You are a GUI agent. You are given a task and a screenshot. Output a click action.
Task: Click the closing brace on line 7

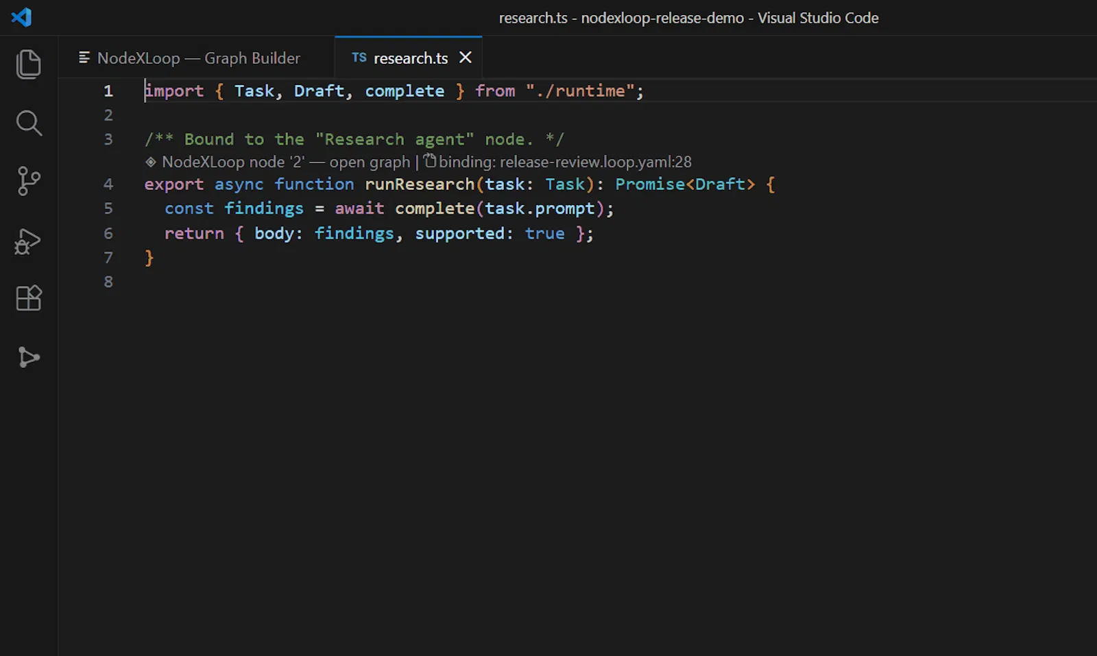tap(149, 258)
